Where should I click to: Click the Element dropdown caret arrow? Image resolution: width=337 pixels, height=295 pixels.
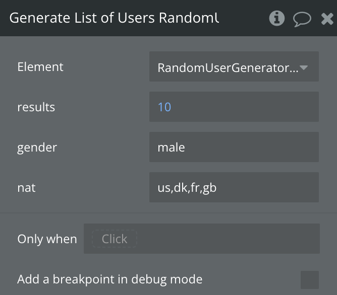(304, 67)
